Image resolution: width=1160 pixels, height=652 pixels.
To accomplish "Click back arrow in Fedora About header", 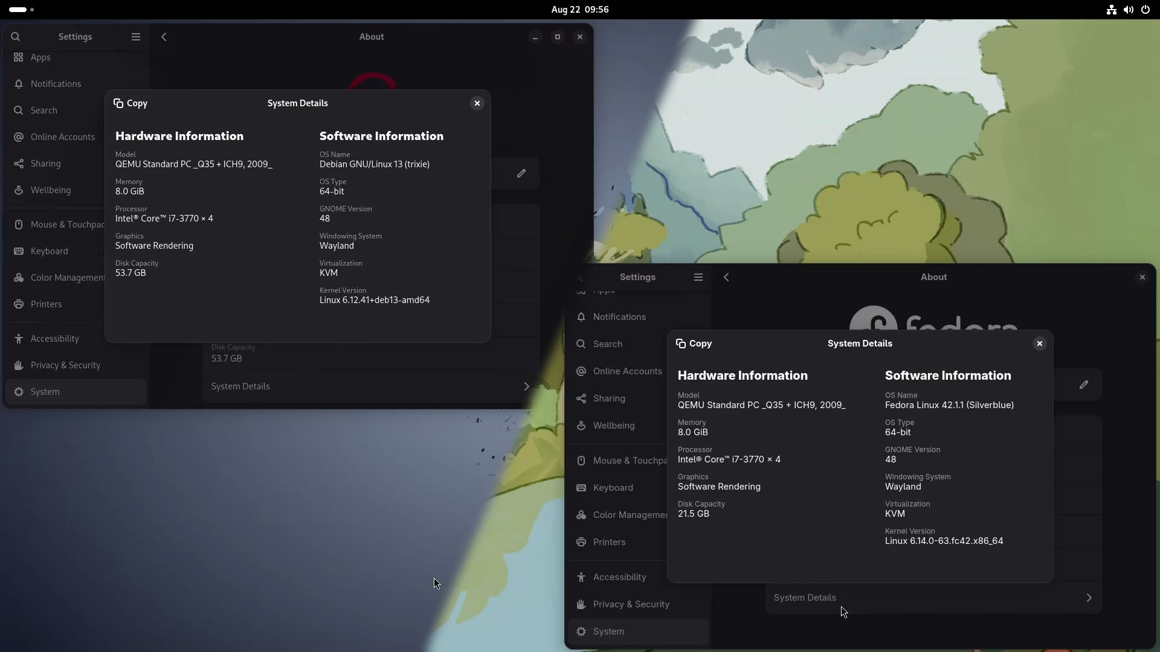I will click(x=727, y=277).
